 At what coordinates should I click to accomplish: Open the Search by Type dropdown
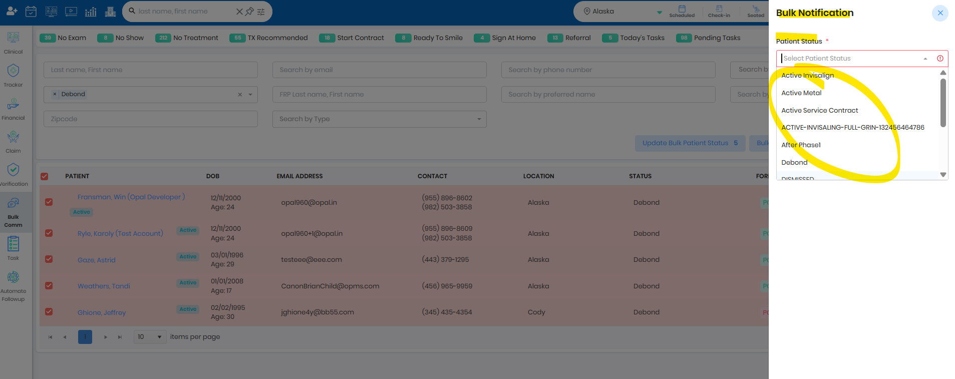379,119
